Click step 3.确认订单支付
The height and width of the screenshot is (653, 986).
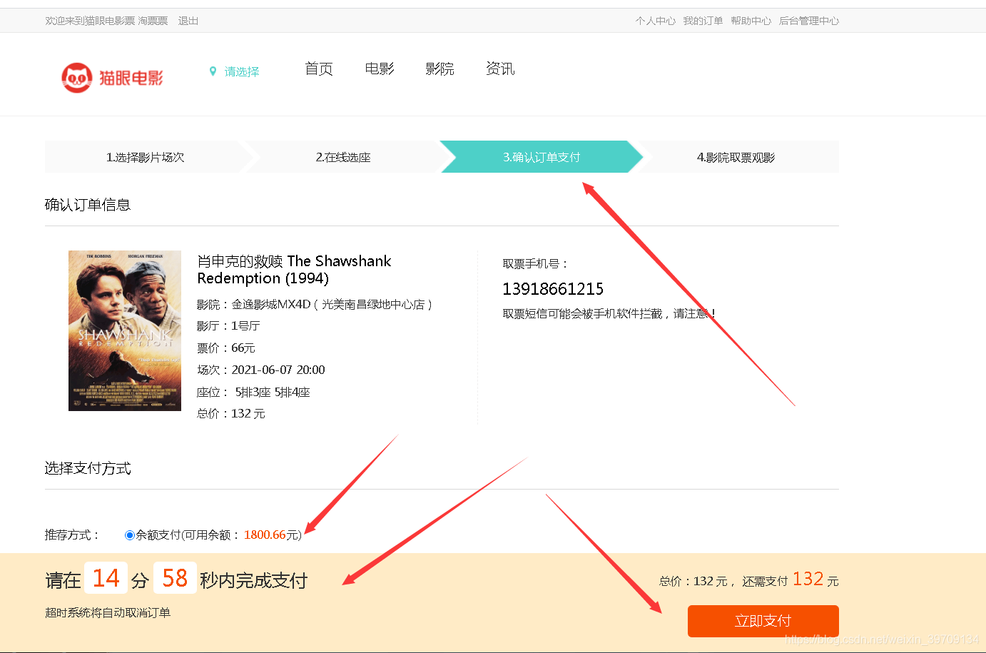pyautogui.click(x=542, y=157)
